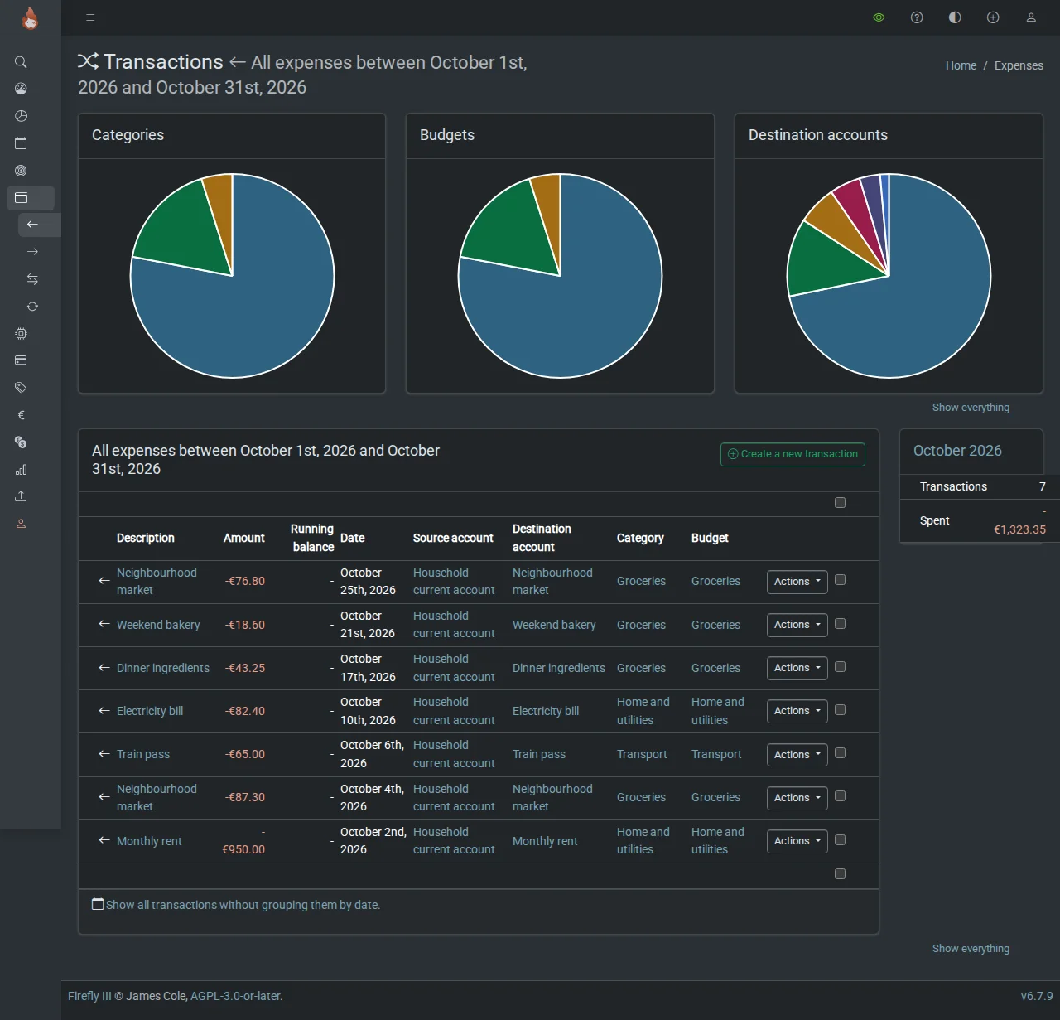This screenshot has width=1060, height=1020.
Task: Select the left-arrow expenses submenu item
Action: pos(40,225)
